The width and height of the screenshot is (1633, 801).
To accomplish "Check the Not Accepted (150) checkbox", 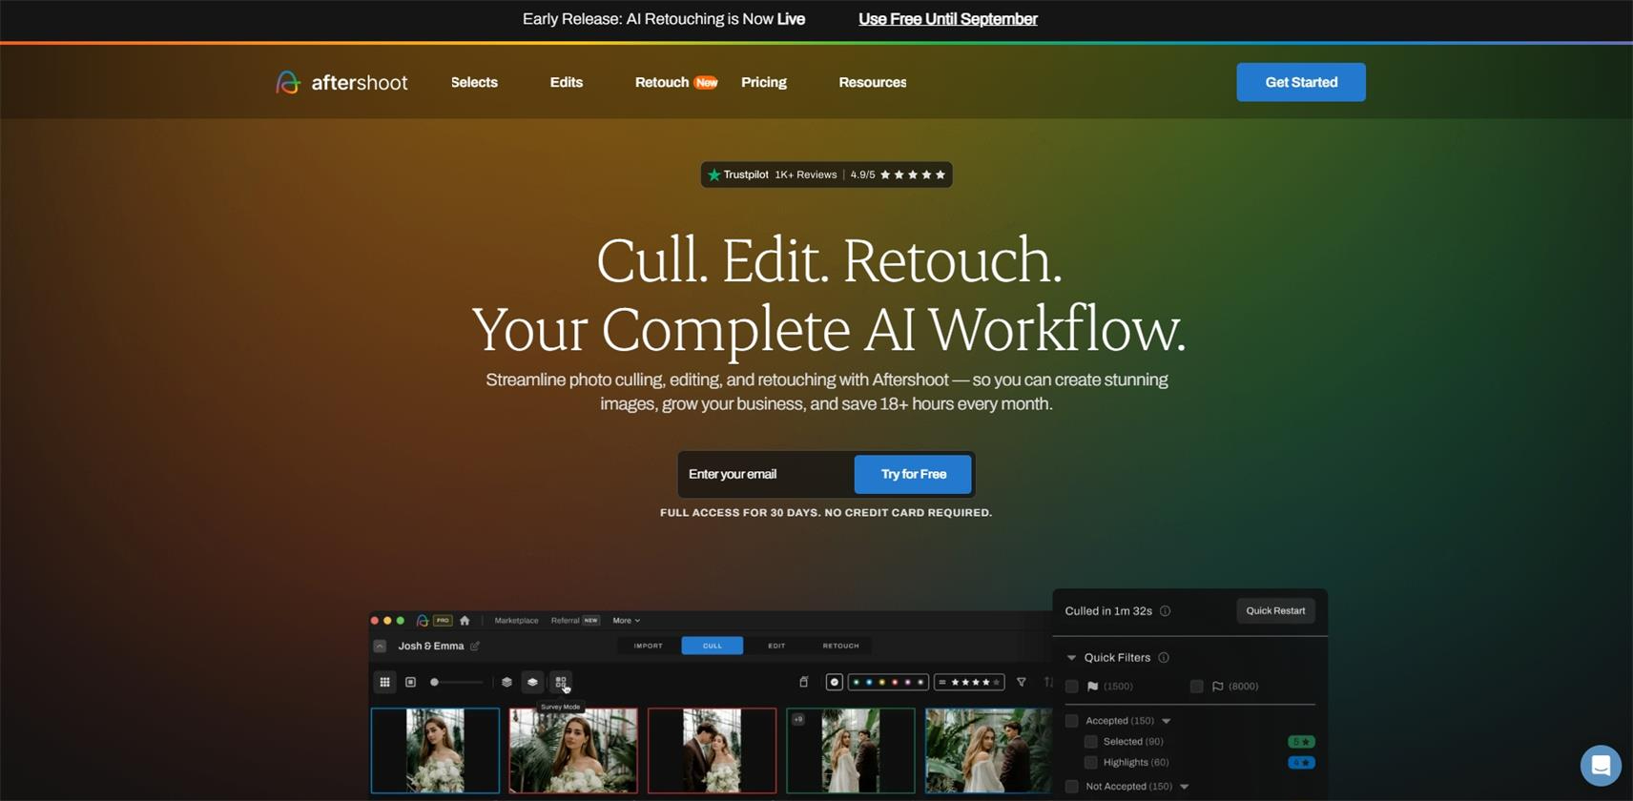I will tap(1072, 787).
